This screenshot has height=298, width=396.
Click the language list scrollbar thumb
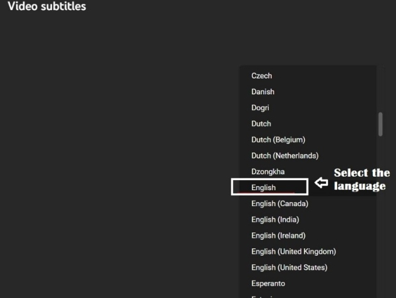[380, 124]
